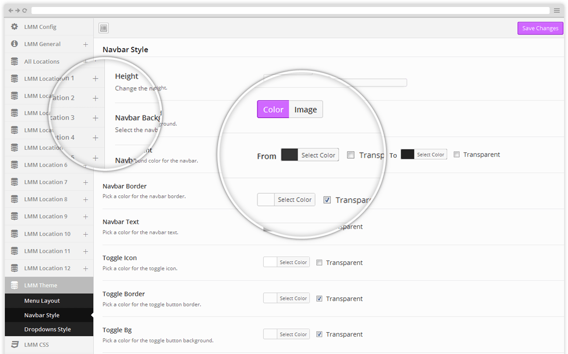Expand LMM General plus sign
568x354 pixels.
[x=85, y=44]
